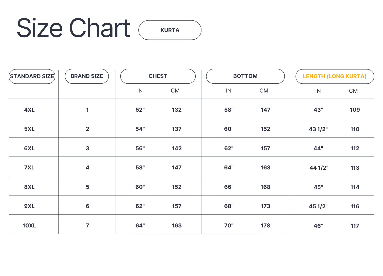Select the STANDARD SIZE column header
Viewport: 383px width, 276px height.
[x=32, y=76]
